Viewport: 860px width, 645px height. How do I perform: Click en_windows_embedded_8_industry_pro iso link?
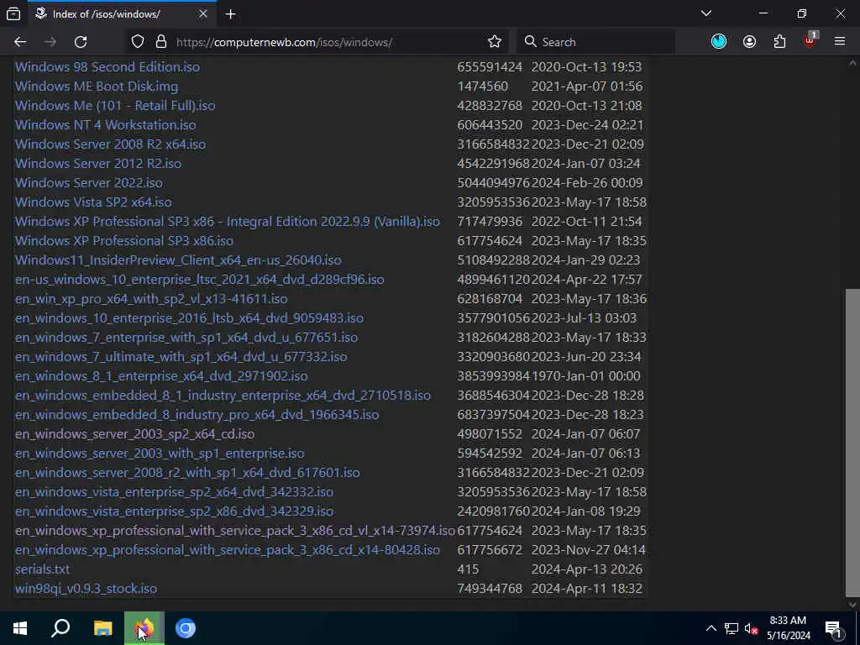197,415
